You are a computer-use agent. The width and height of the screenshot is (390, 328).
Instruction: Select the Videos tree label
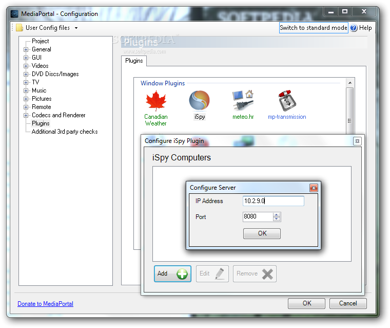(40, 66)
